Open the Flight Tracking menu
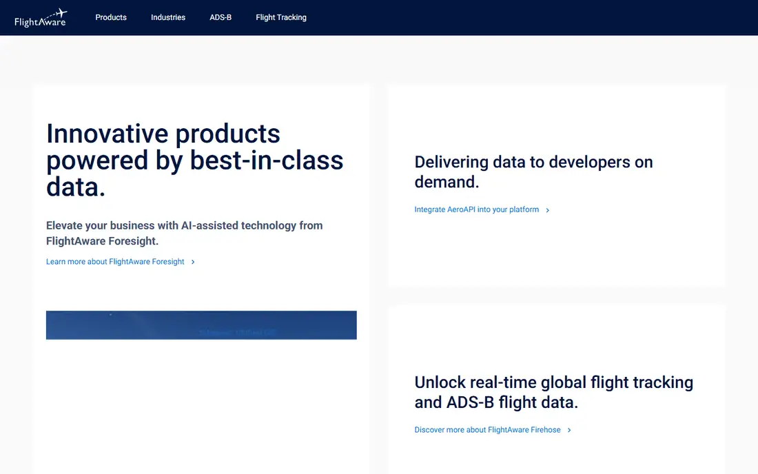Image resolution: width=758 pixels, height=474 pixels. [x=281, y=17]
